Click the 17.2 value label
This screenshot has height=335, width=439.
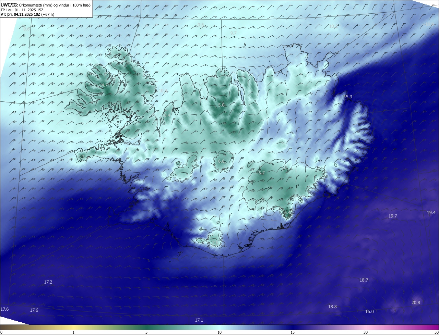(48, 282)
